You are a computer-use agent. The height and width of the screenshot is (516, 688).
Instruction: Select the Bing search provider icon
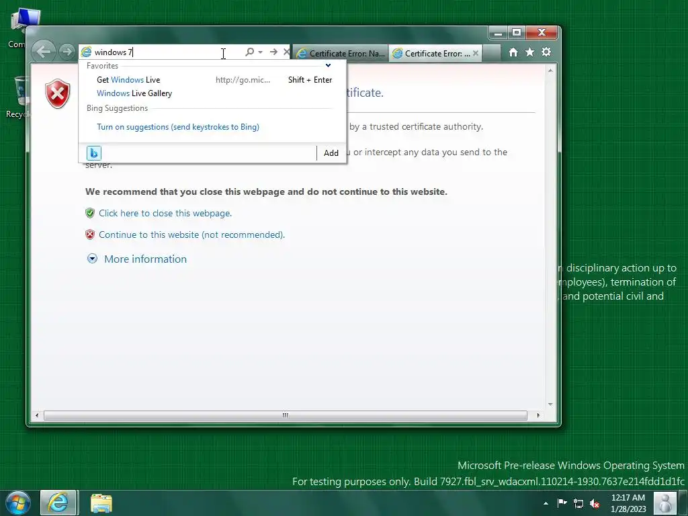[x=94, y=153]
